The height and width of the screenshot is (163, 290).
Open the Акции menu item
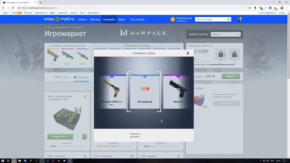(x=121, y=19)
